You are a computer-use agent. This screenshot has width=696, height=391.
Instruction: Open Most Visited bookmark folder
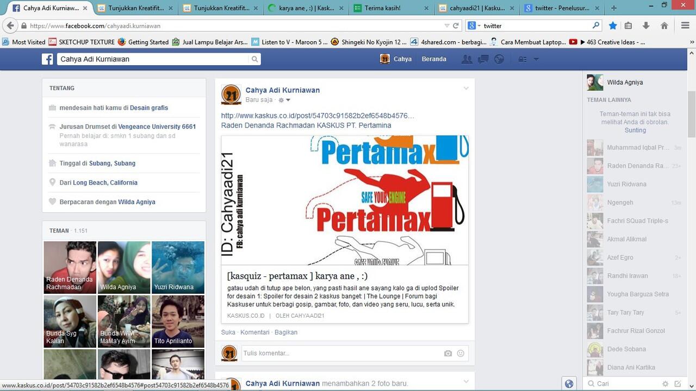tap(23, 42)
